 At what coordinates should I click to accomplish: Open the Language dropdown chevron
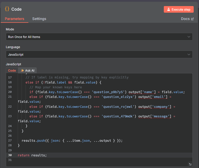pyautogui.click(x=189, y=54)
